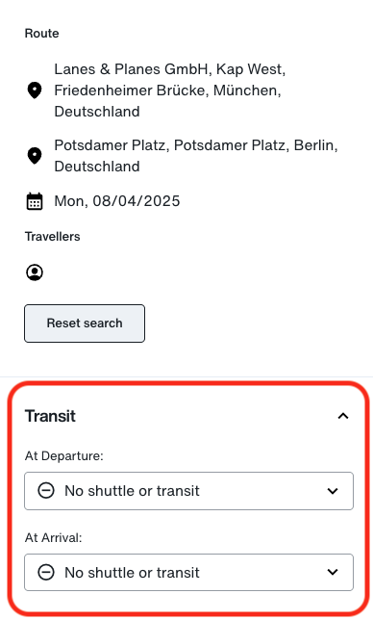Click the Travellers section label
The width and height of the screenshot is (373, 620).
[53, 237]
